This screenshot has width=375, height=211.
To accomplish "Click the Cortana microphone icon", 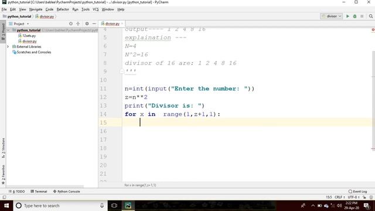I will pyautogui.click(x=102, y=206).
